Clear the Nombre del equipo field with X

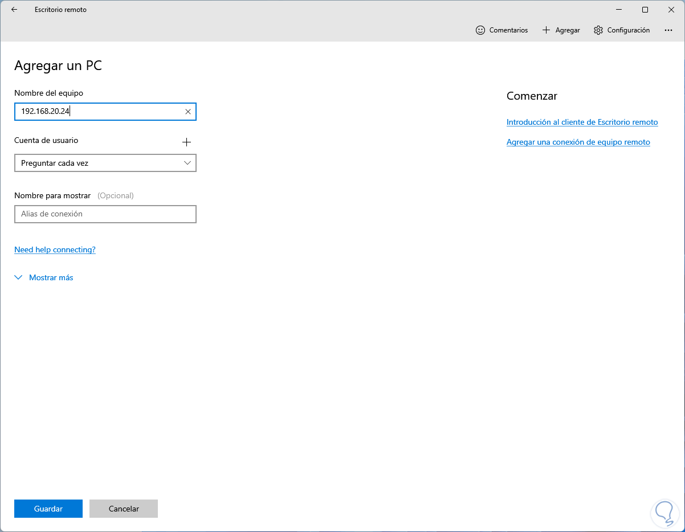[188, 112]
